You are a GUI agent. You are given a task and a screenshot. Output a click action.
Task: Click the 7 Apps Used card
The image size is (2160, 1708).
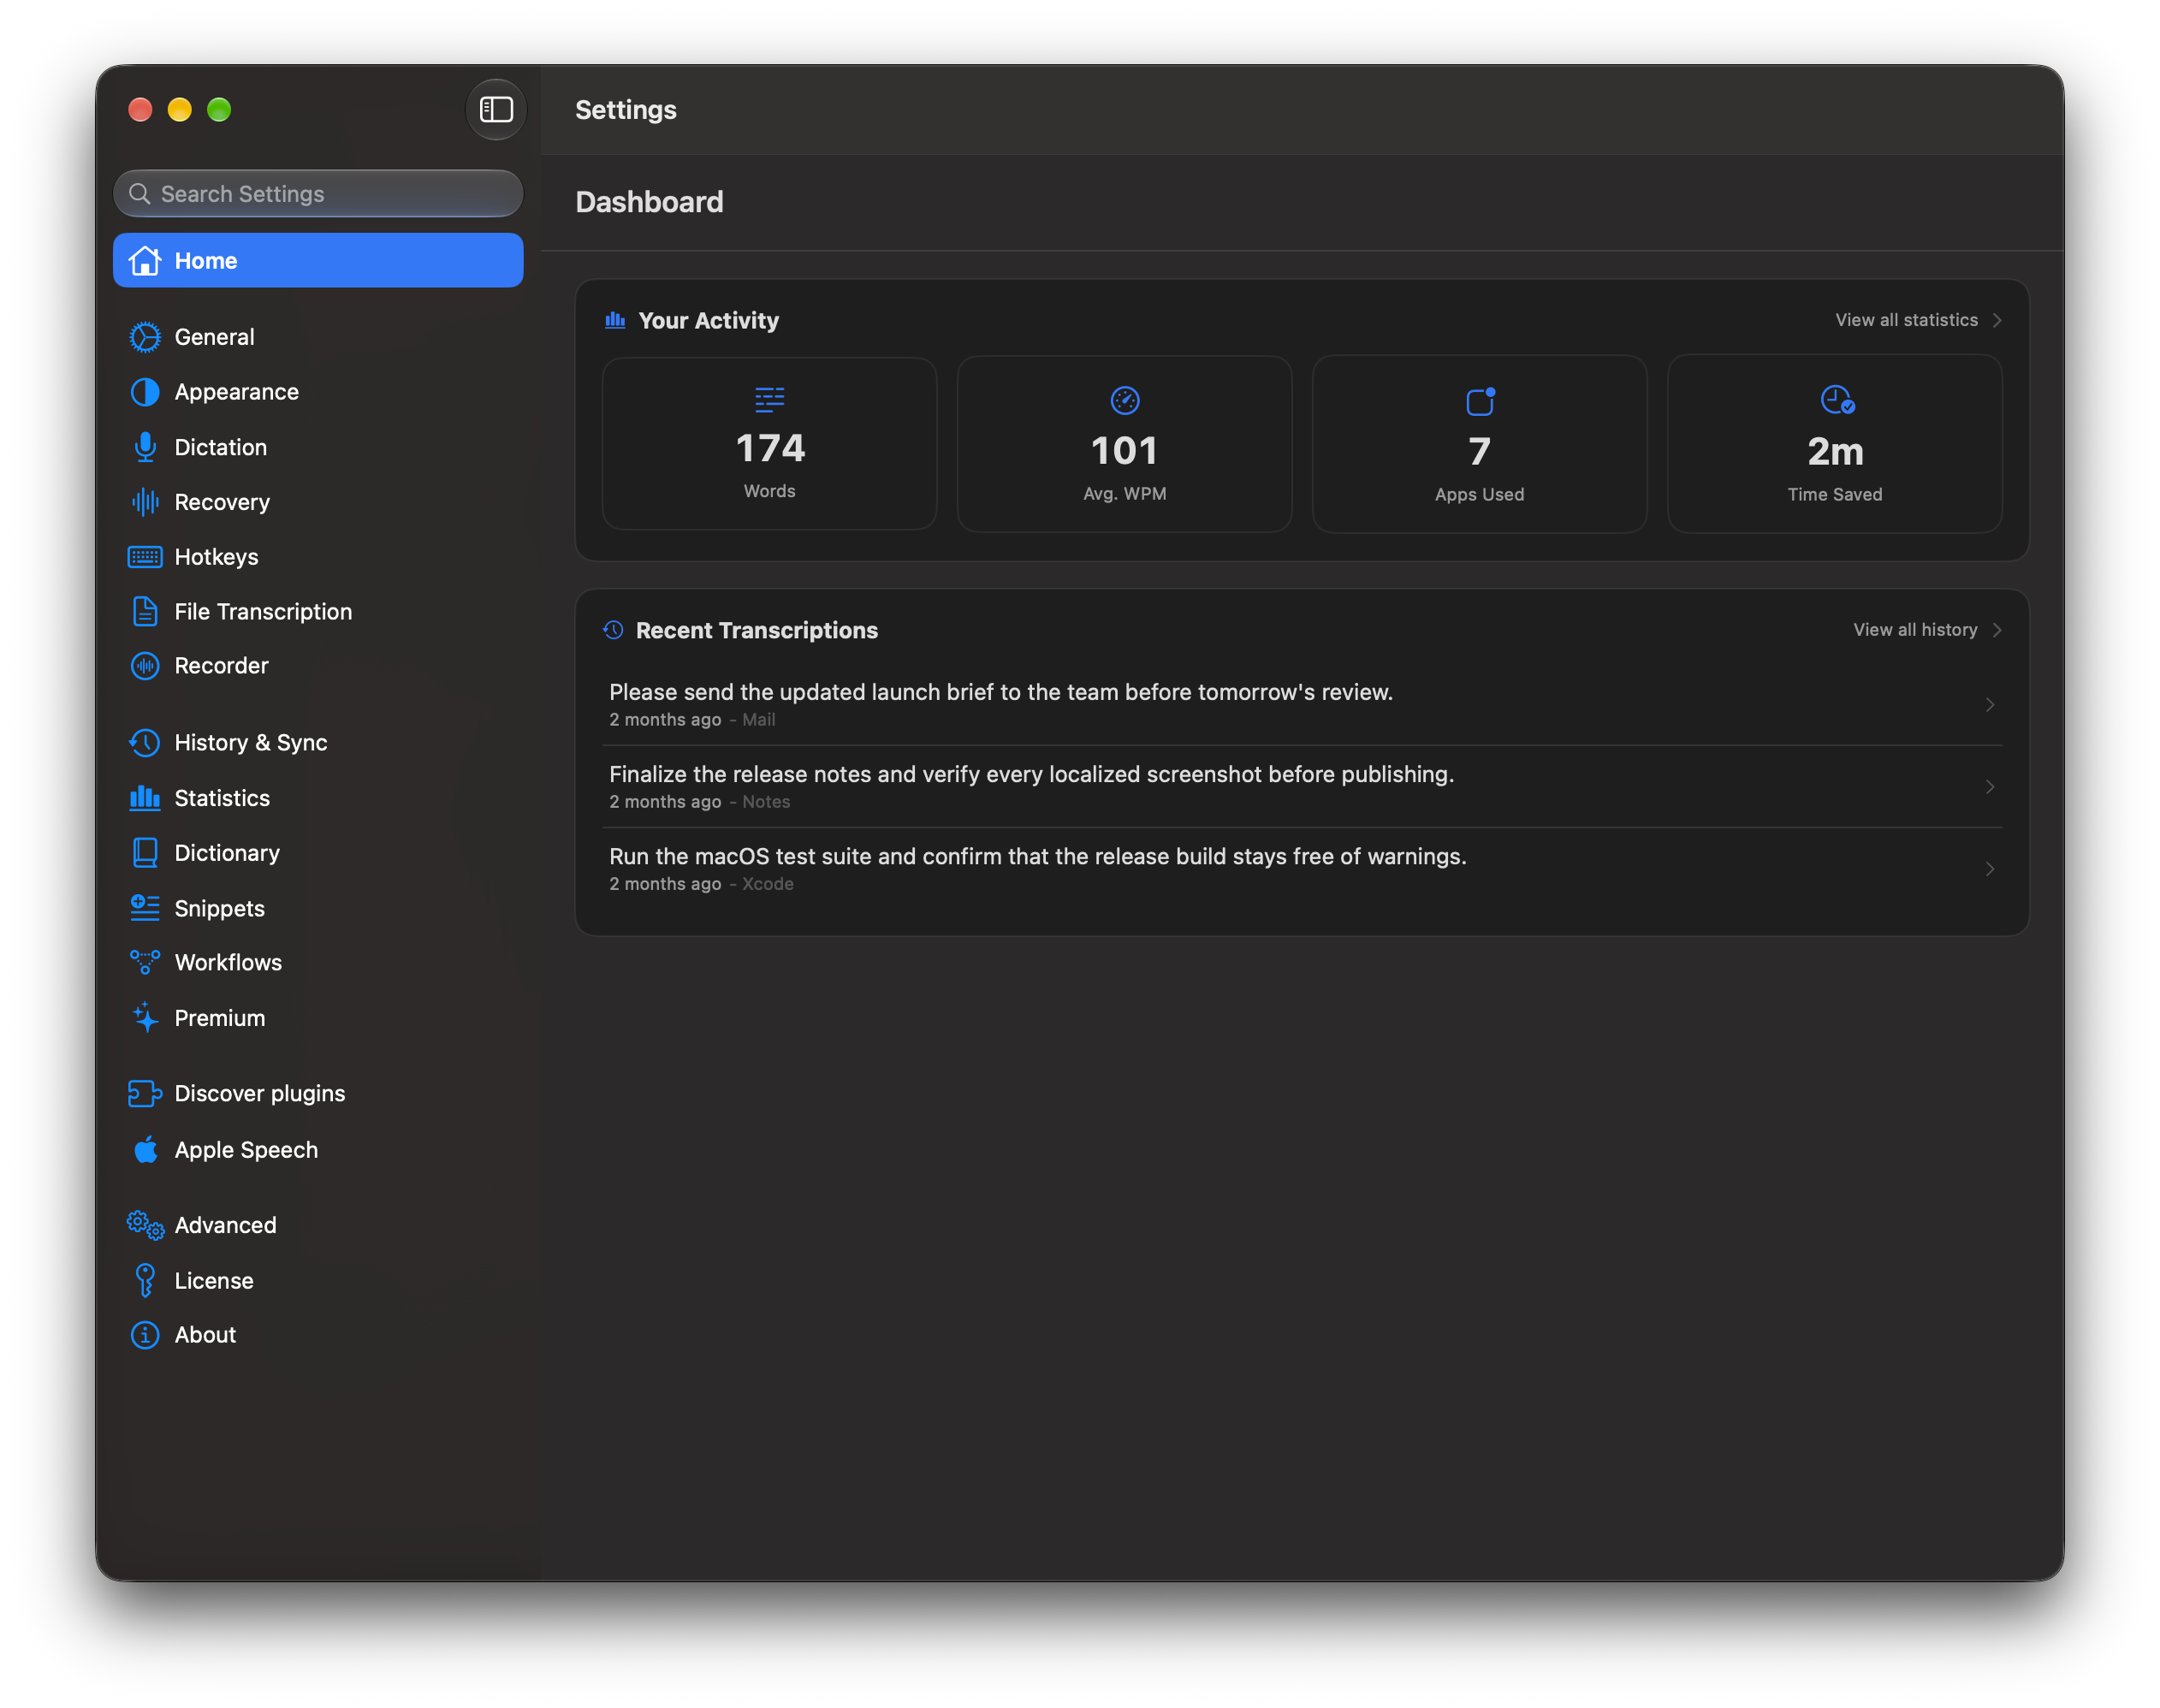pos(1479,444)
